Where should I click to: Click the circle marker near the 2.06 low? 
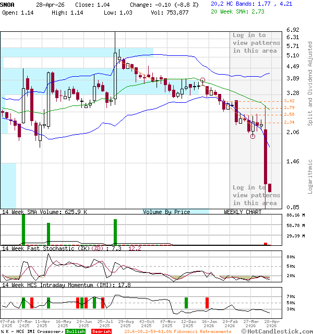click(x=252, y=136)
